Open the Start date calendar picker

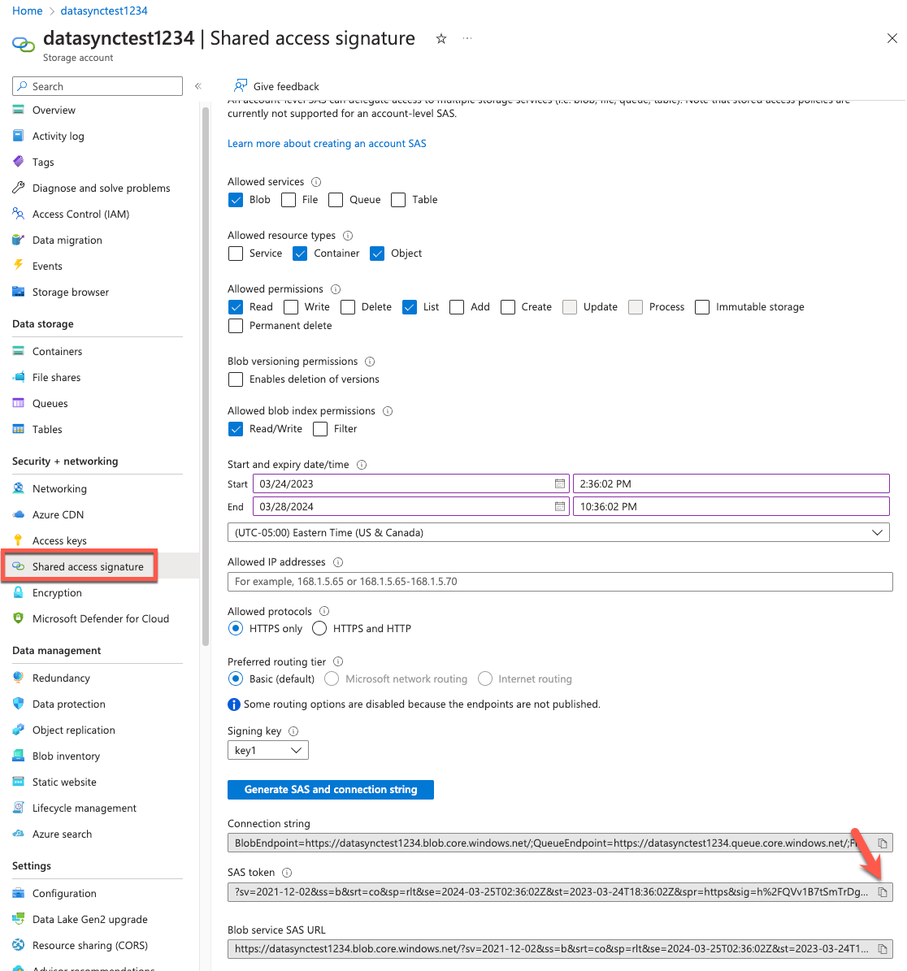pyautogui.click(x=559, y=483)
